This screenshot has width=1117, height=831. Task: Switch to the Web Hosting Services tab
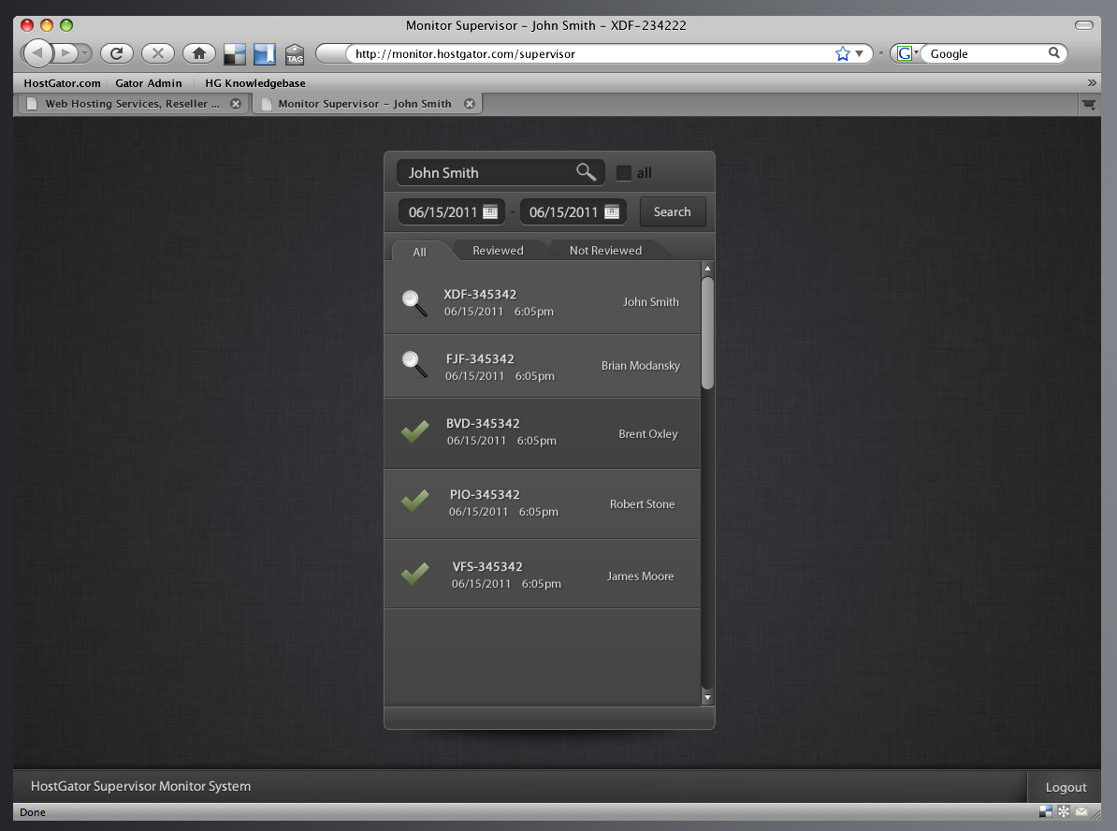tap(132, 104)
